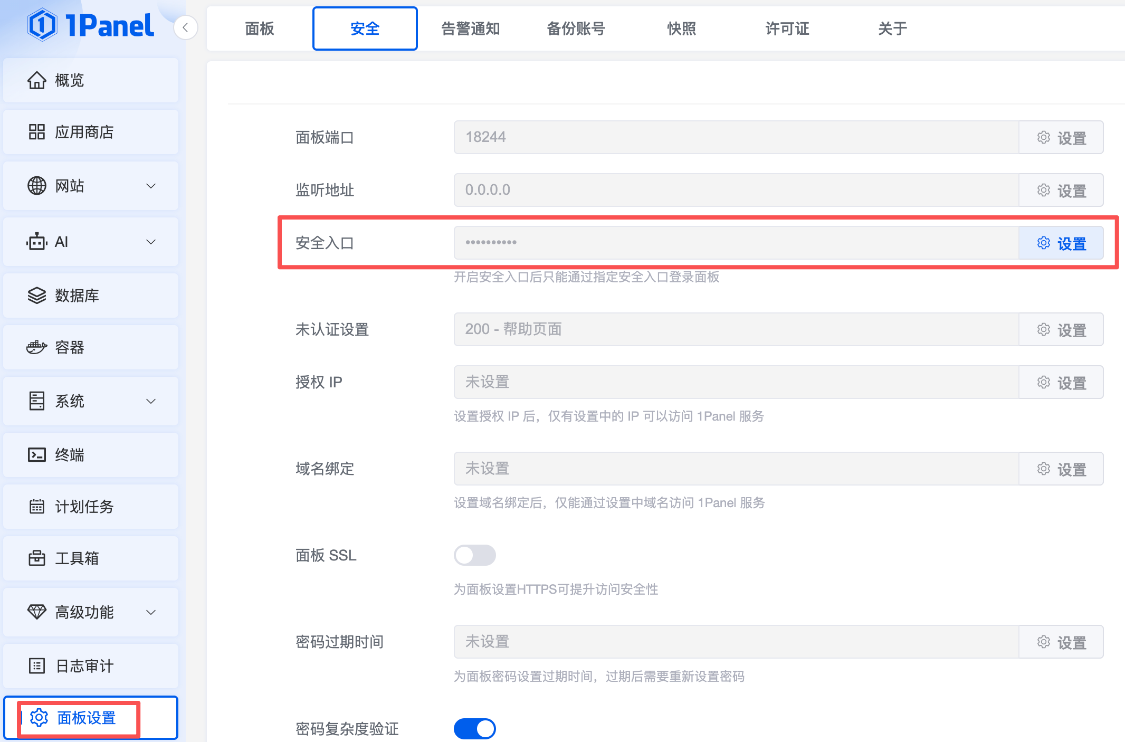The height and width of the screenshot is (742, 1125).
Task: Collapse sidebar with arrow button
Action: (x=185, y=27)
